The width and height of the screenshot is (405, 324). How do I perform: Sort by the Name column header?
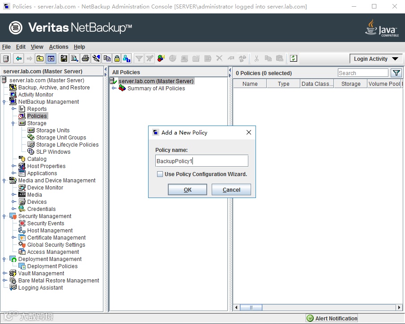(x=250, y=84)
